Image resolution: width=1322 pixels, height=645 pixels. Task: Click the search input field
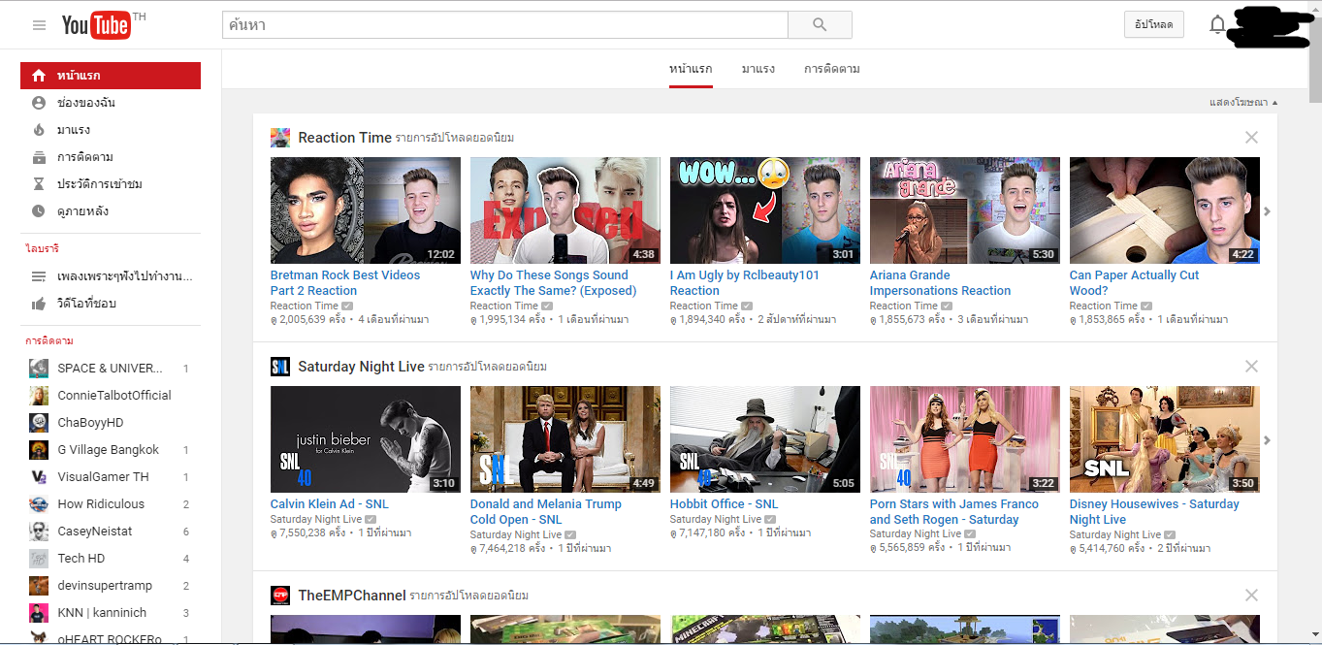pos(504,25)
